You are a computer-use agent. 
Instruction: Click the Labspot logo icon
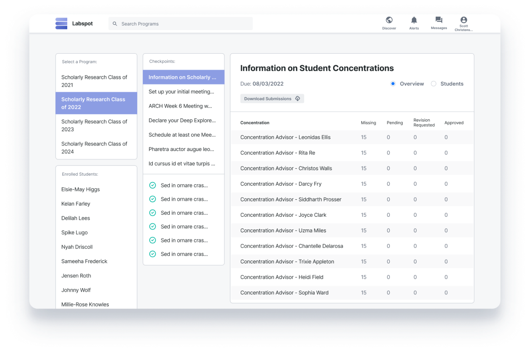(61, 23)
